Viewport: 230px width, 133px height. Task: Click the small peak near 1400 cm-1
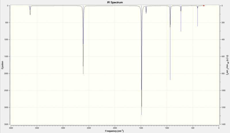click(146, 10)
